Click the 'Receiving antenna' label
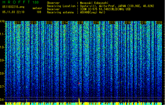Screen dimensions: 165x105 point(60,12)
